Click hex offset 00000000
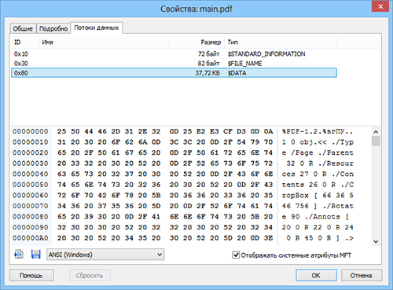Screen dimensions: 393x290 click(31, 131)
